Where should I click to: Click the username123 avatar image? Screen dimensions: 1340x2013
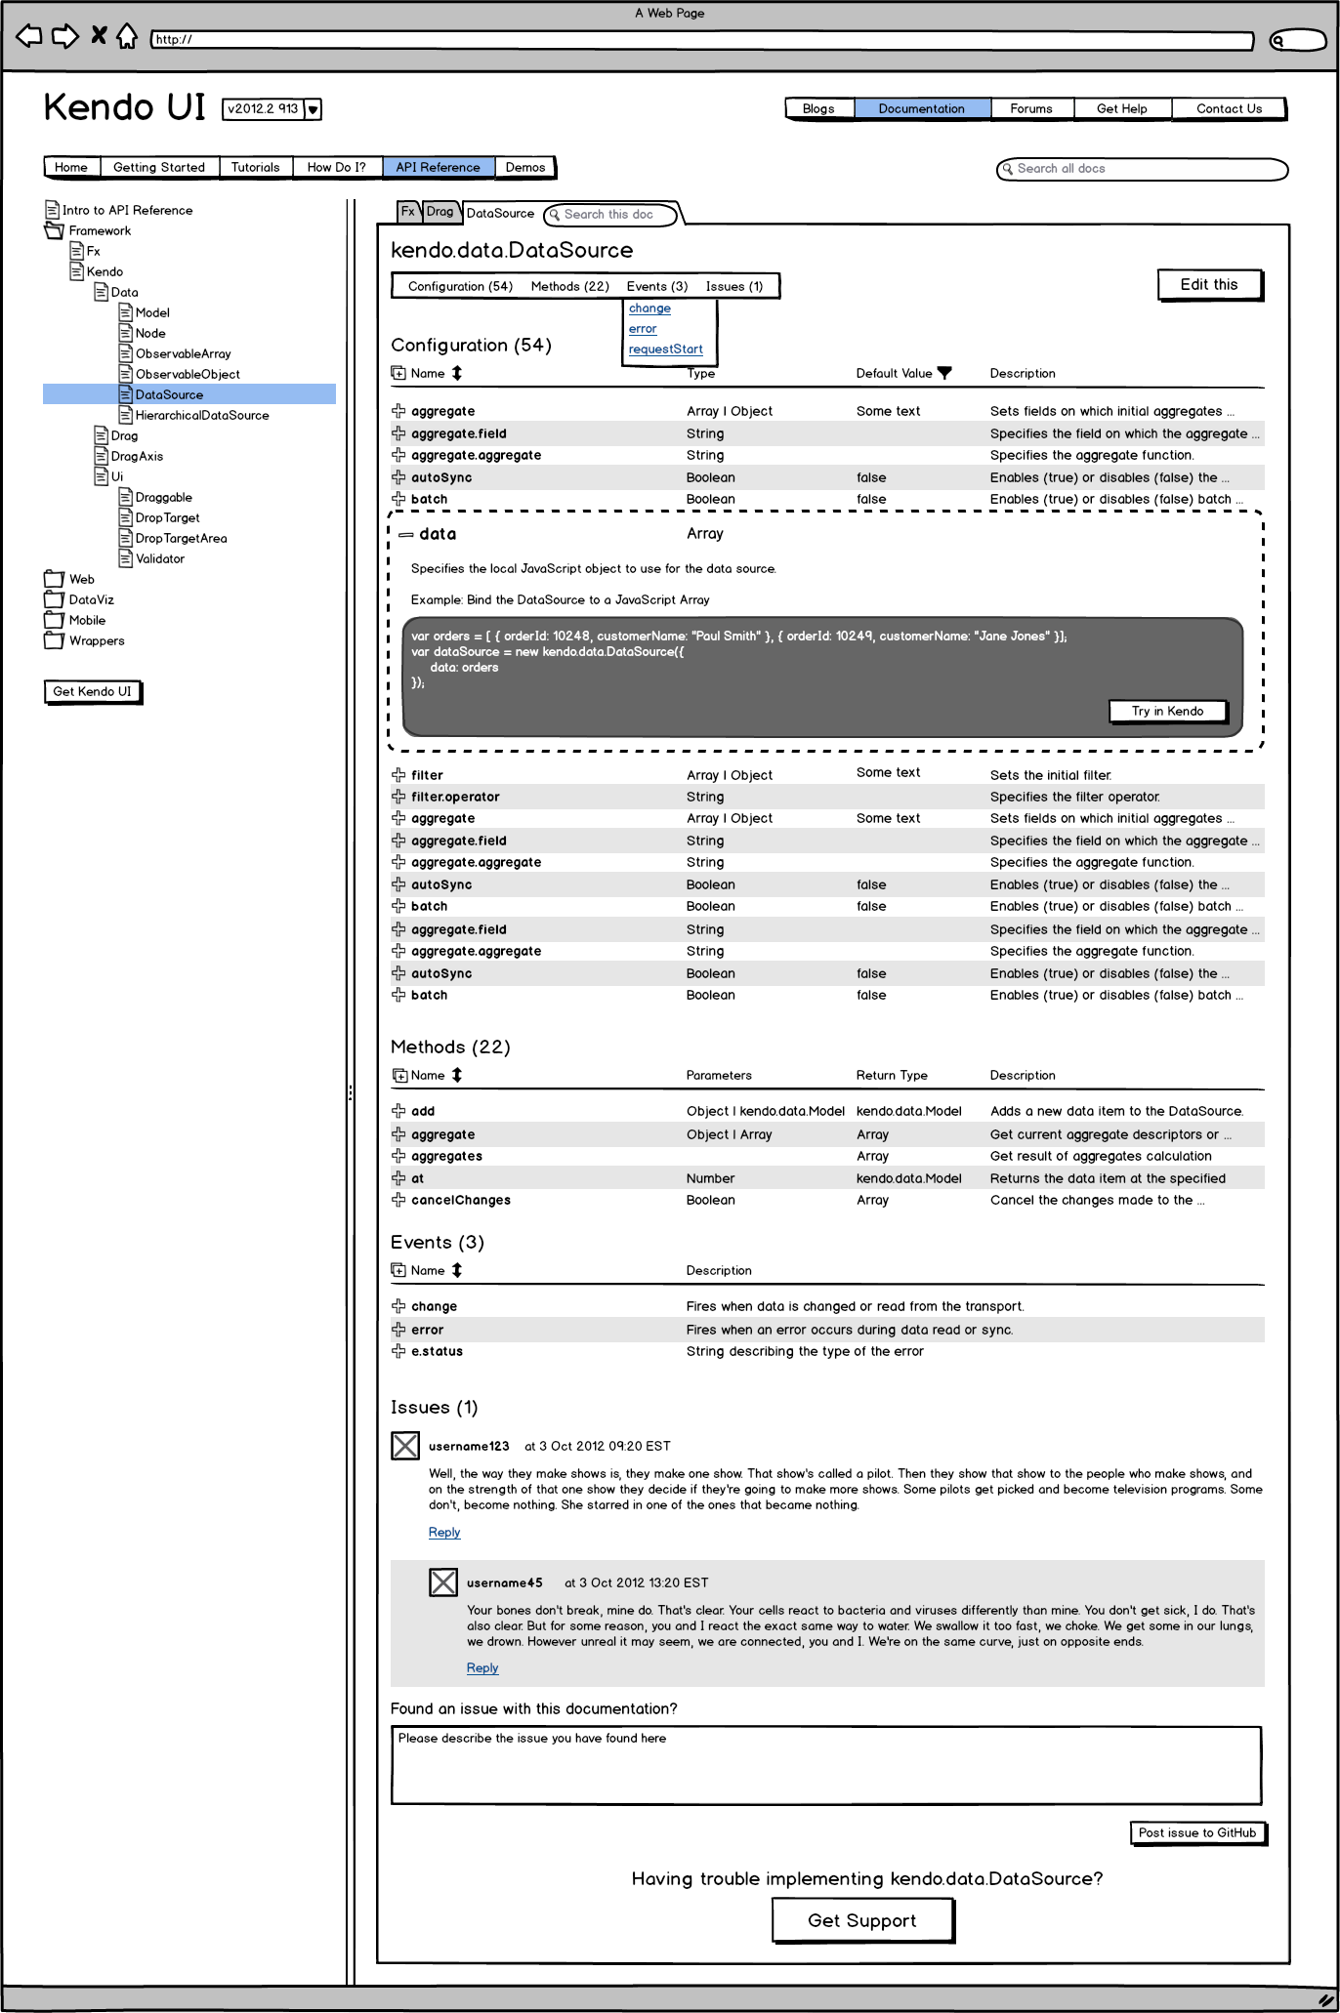coord(405,1446)
